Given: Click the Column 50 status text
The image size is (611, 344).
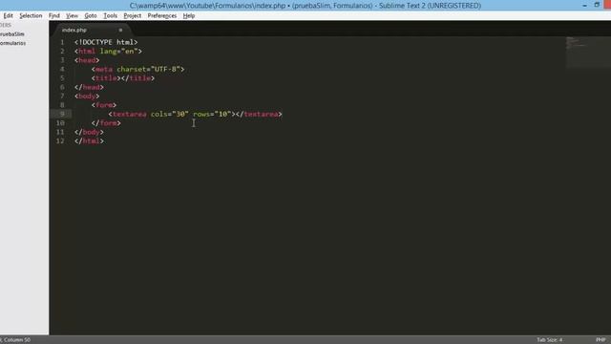Looking at the screenshot, I should [x=17, y=340].
